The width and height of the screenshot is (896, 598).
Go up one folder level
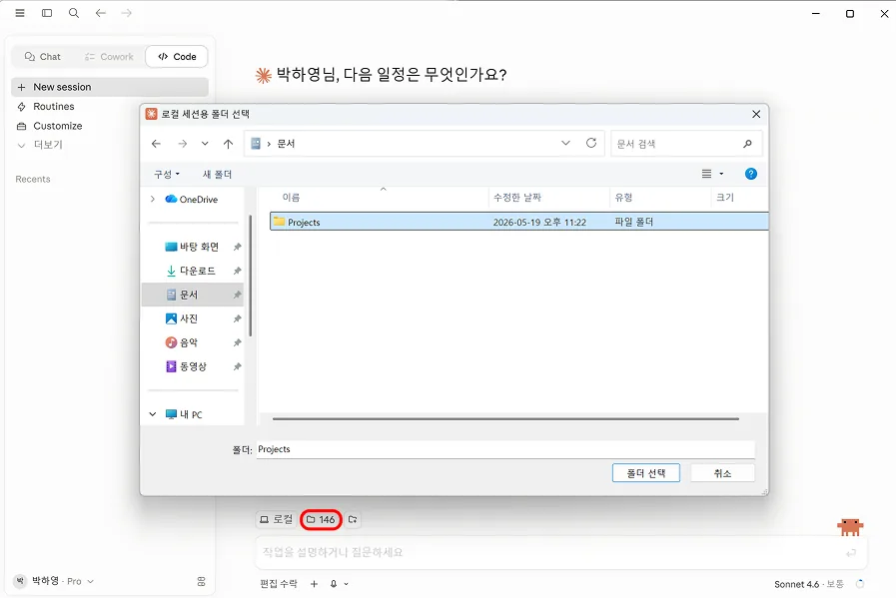coord(228,144)
